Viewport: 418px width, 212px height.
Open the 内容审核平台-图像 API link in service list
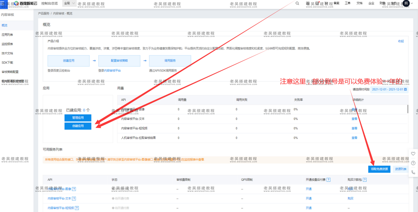point(59,189)
